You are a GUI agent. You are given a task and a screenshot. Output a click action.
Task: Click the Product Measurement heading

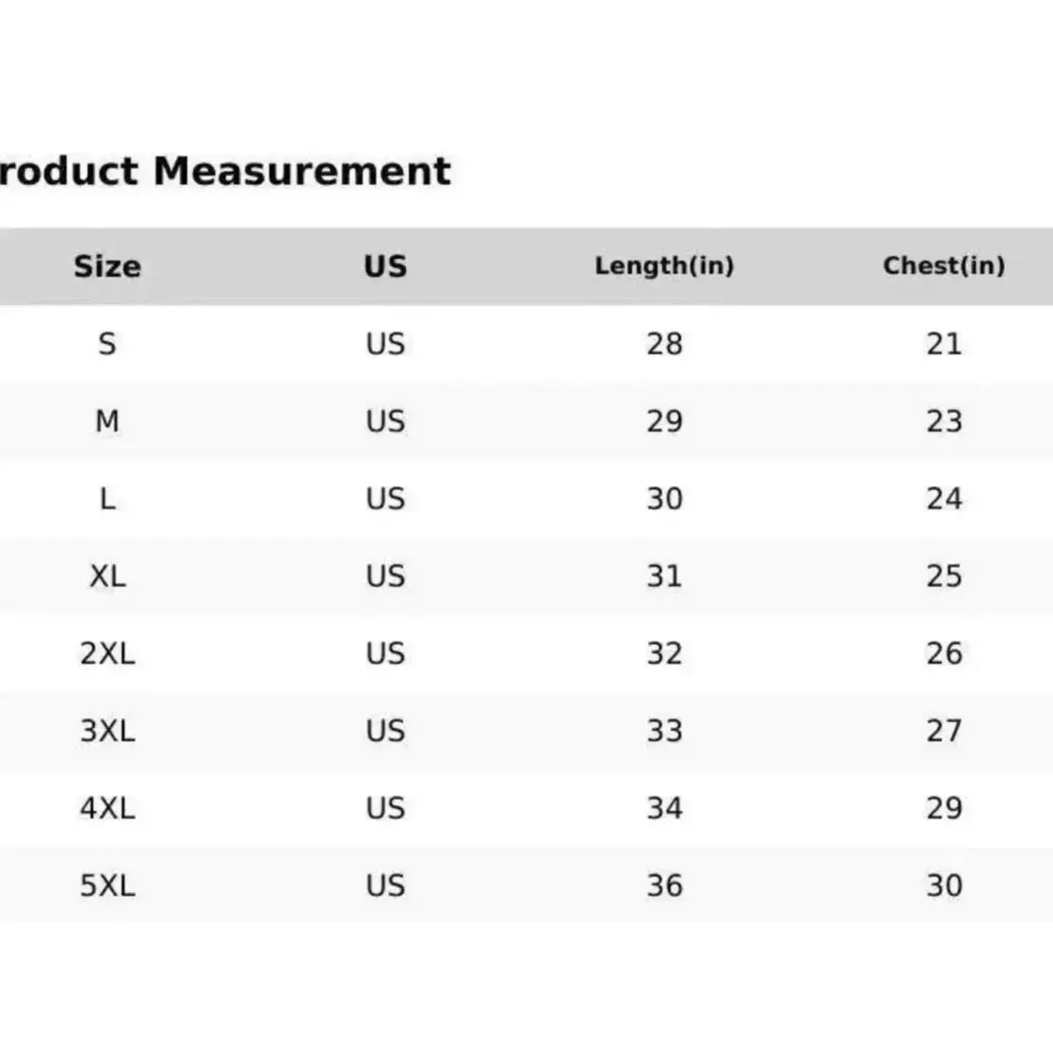tap(225, 171)
